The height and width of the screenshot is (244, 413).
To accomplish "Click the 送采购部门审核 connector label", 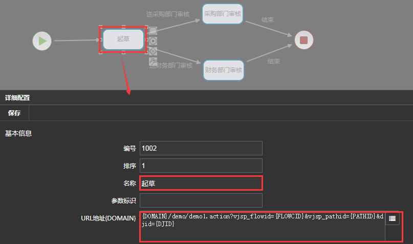I will (167, 14).
